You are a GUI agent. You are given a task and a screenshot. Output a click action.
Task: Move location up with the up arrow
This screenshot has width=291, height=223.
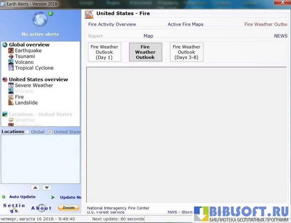click(35, 187)
